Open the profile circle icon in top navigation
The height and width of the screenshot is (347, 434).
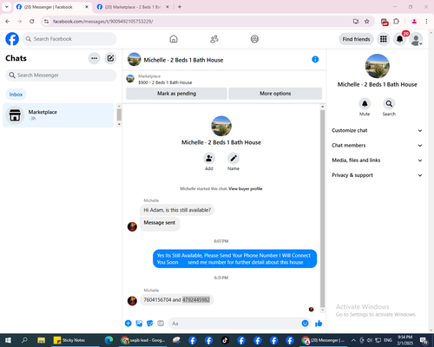click(x=254, y=39)
